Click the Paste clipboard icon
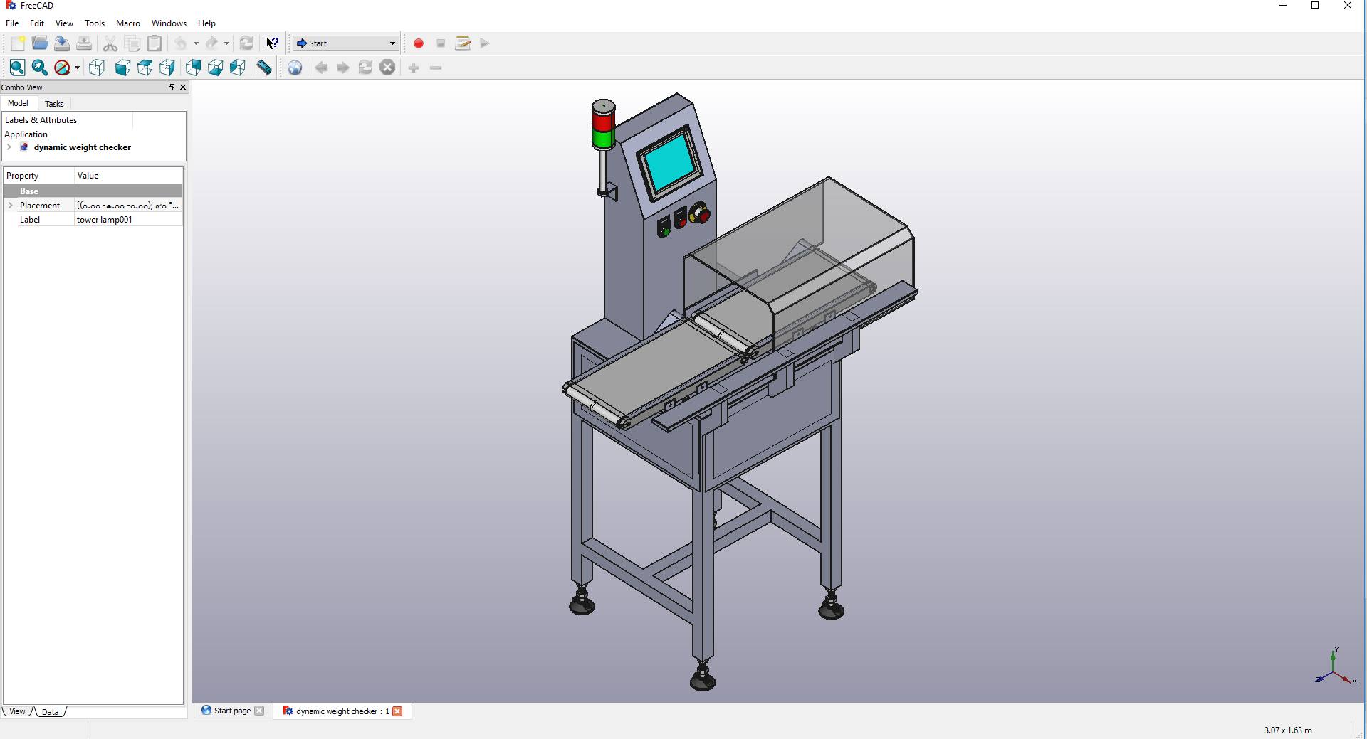Screen dimensions: 1367x739 [x=154, y=43]
